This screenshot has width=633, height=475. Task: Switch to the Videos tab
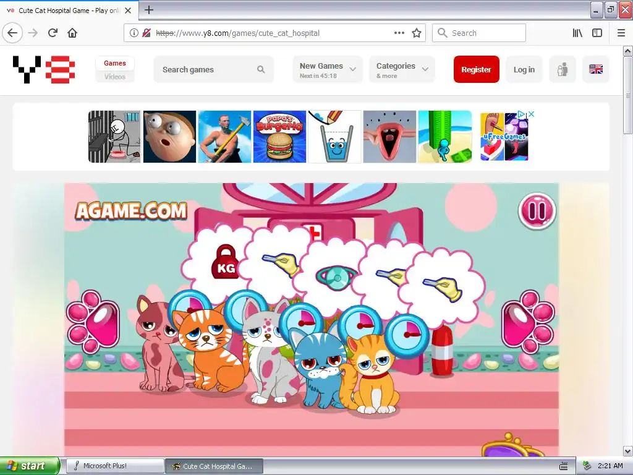pos(114,76)
